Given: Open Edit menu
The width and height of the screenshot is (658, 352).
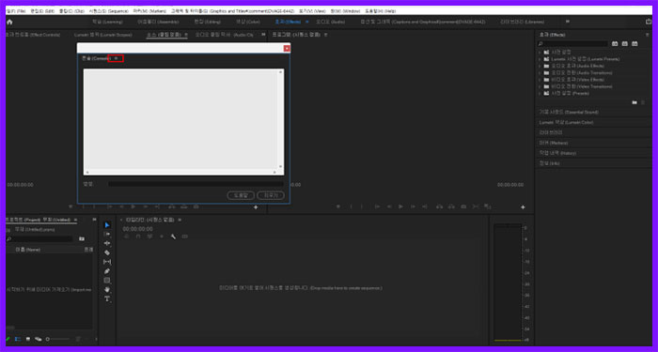Looking at the screenshot, I should [x=42, y=11].
